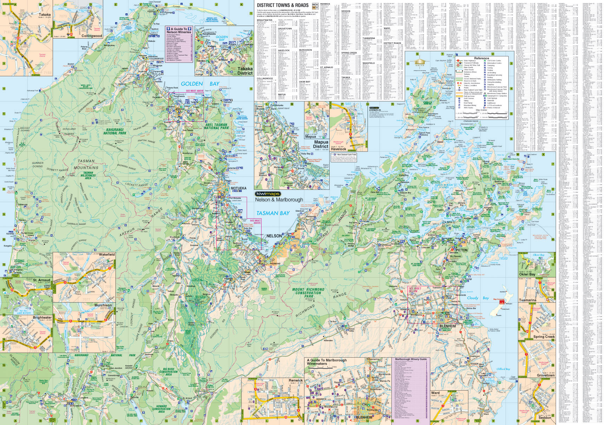Click the Whitewater Rafting legend icon
The height and width of the screenshot is (425, 608).
coord(485,80)
